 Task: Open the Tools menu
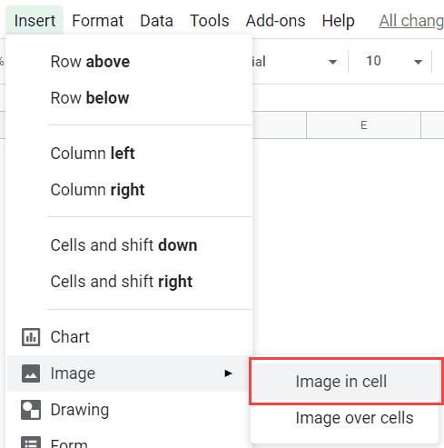point(209,21)
